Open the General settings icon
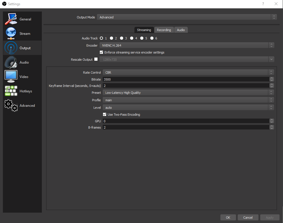283x223 pixels. (x=11, y=19)
